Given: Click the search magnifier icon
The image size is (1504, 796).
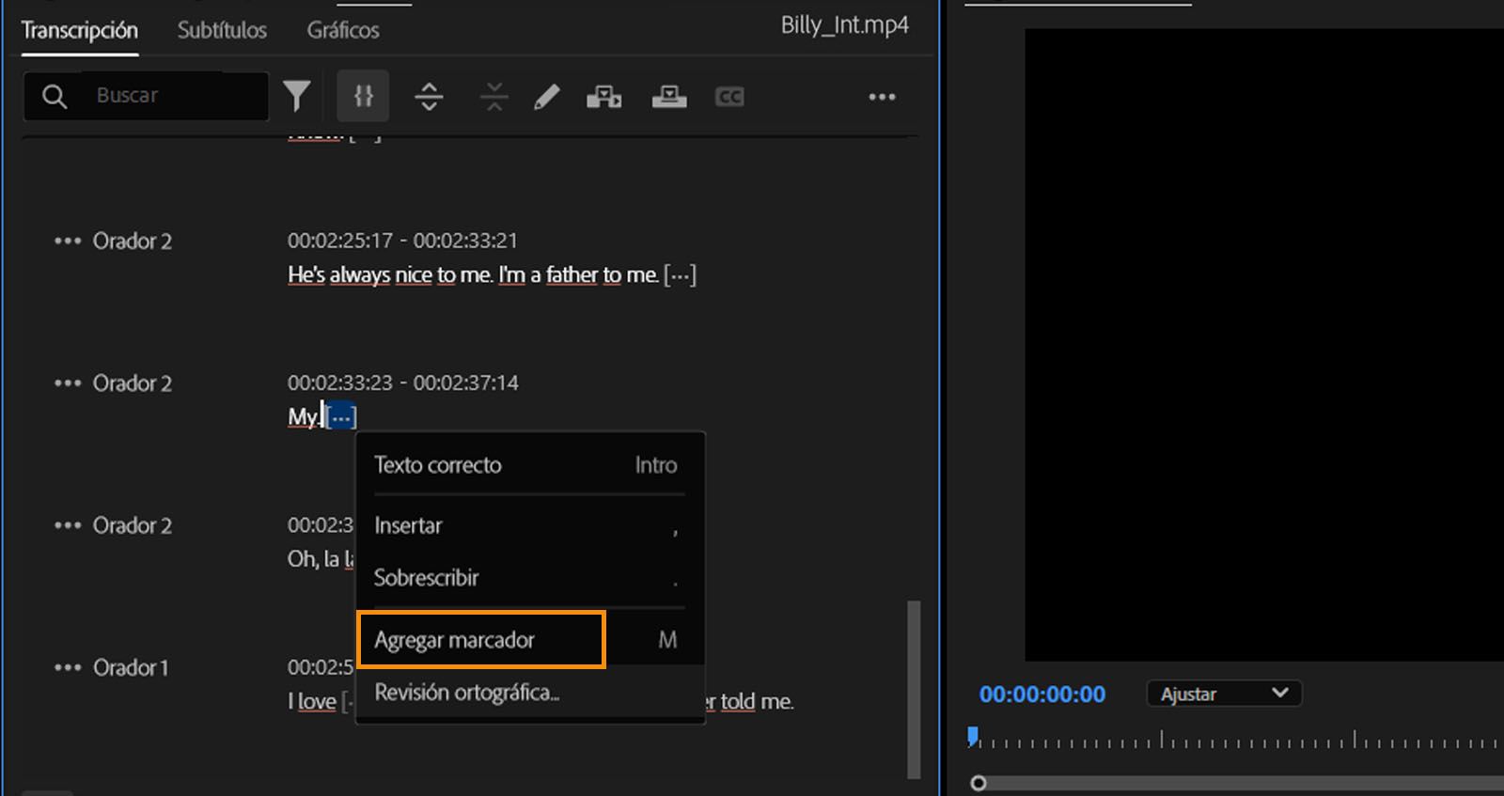Looking at the screenshot, I should (55, 96).
